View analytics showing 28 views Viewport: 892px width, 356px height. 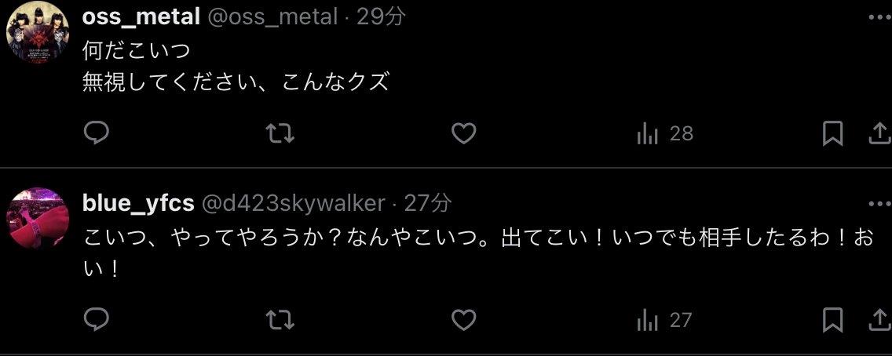point(665,134)
